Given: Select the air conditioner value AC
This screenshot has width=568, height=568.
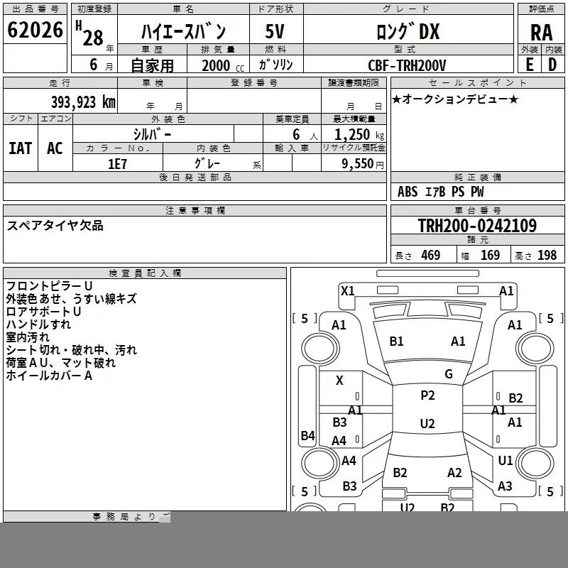Looking at the screenshot, I should click(55, 148).
